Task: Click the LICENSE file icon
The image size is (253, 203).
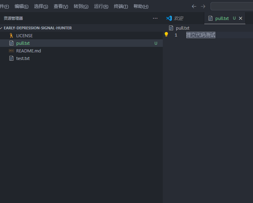Action: click(11, 35)
